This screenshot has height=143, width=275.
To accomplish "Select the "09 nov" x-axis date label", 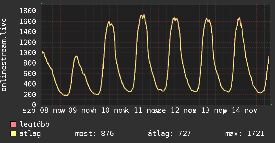I will click(x=80, y=110).
